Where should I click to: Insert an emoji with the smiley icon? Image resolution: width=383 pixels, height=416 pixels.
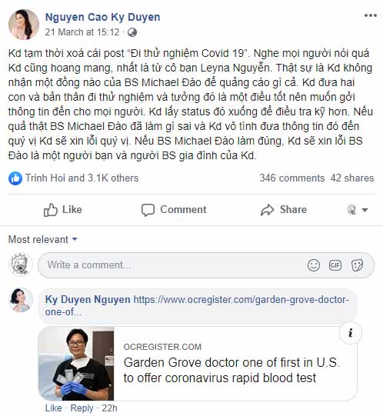(x=314, y=265)
